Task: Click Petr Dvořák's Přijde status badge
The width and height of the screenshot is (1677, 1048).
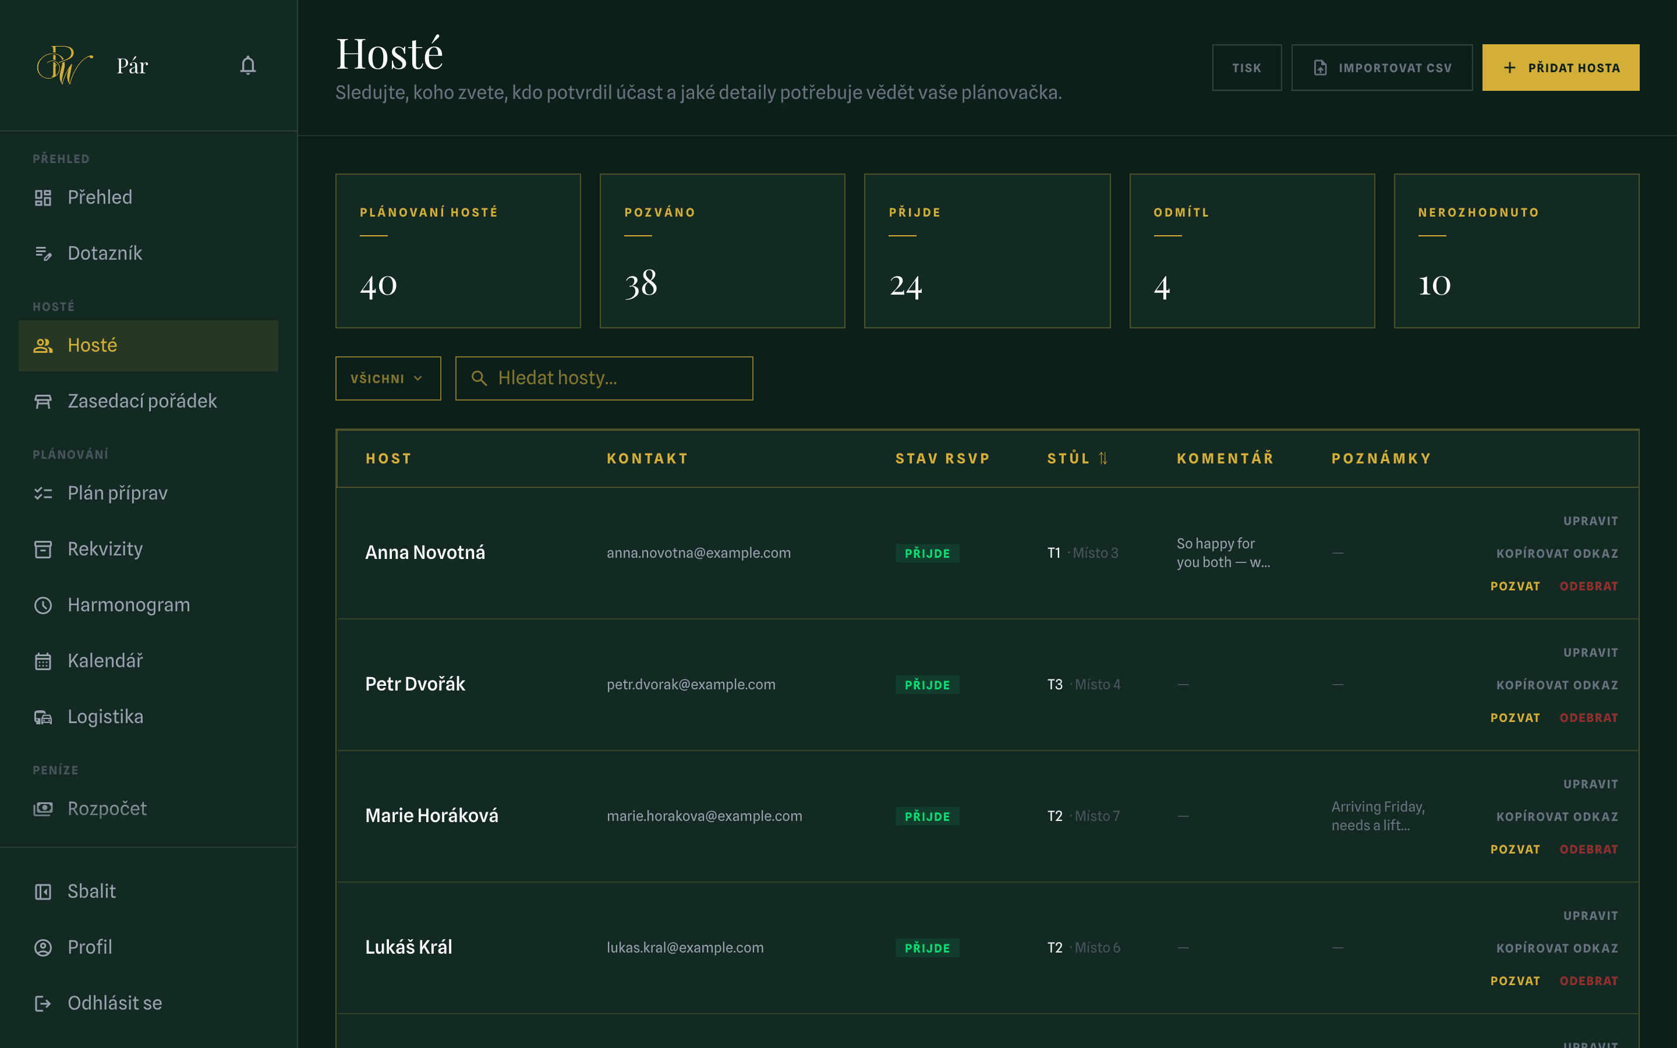Action: pos(927,685)
